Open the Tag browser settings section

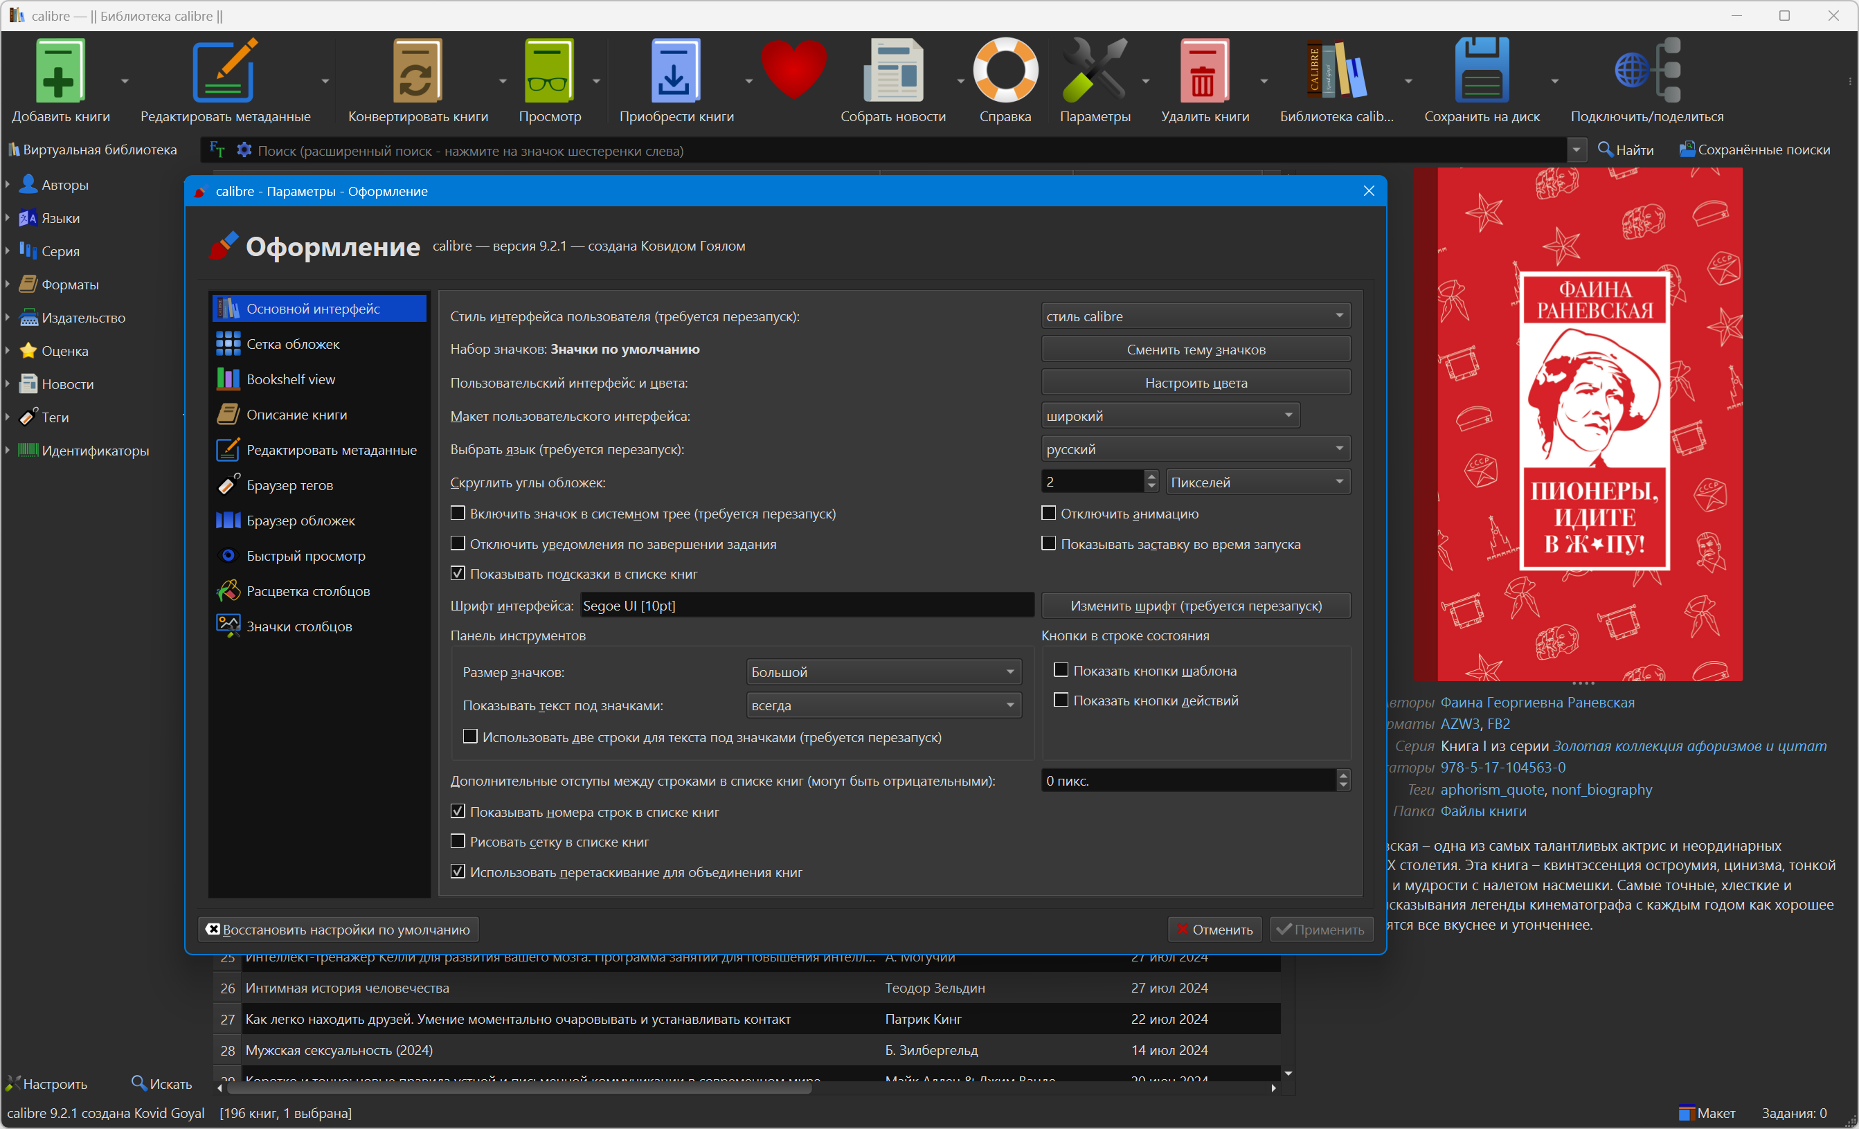coord(289,485)
